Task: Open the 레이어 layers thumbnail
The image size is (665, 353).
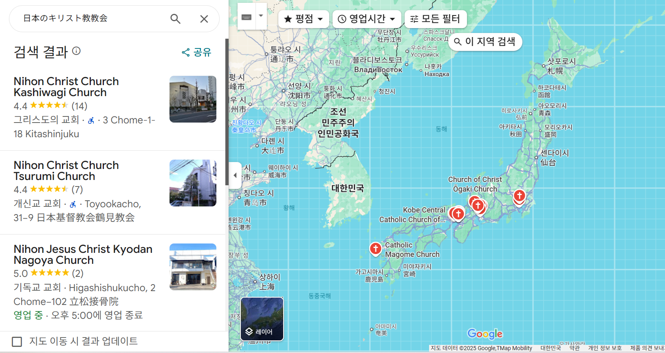Action: pyautogui.click(x=262, y=319)
